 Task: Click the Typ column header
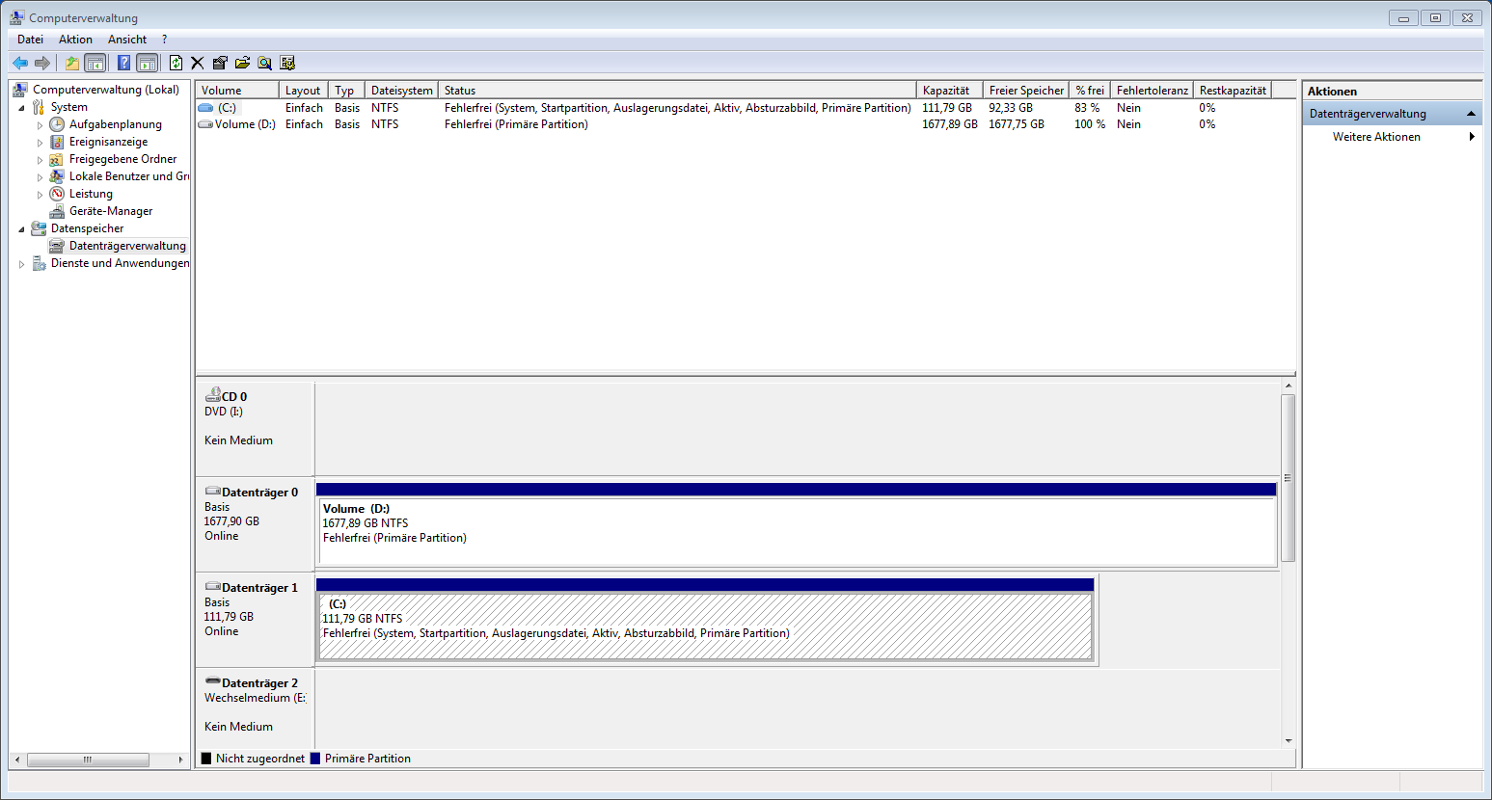tap(346, 90)
